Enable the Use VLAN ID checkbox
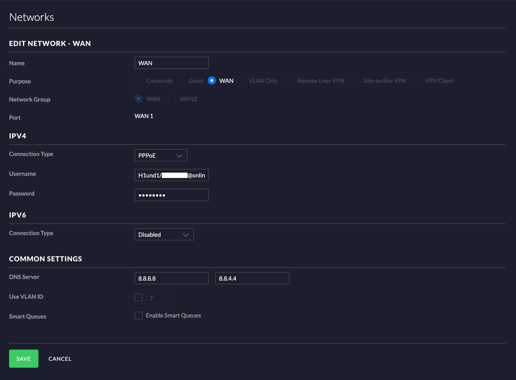 [x=139, y=297]
